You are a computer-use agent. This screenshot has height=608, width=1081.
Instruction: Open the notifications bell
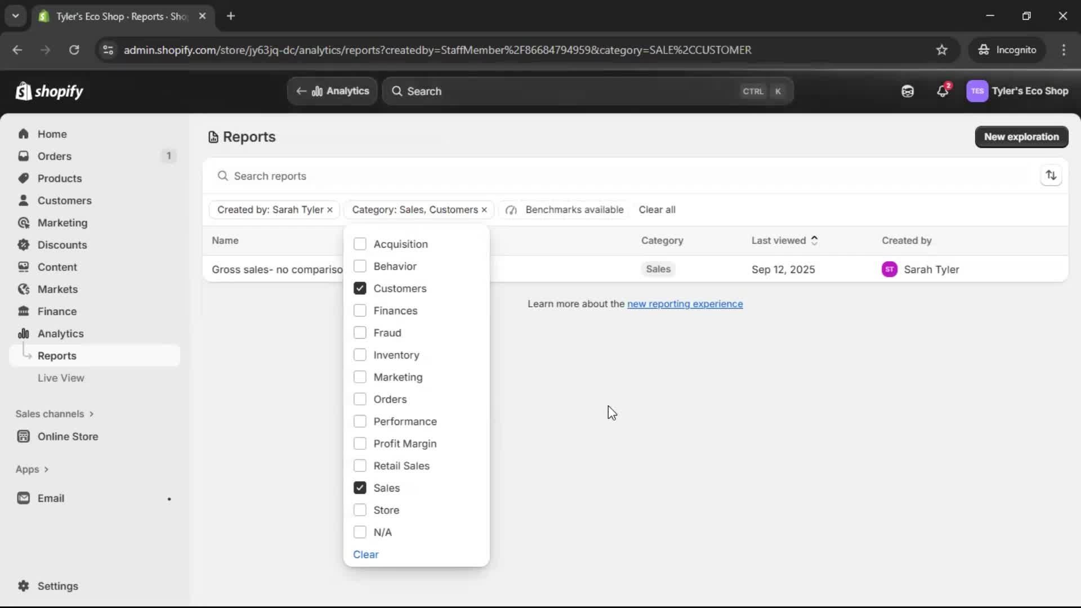(943, 91)
